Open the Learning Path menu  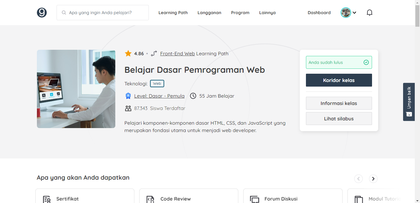tap(173, 13)
